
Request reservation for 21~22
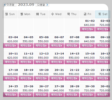point(72,78)
